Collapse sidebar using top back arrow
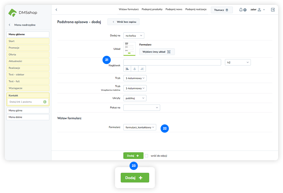 (56, 10)
